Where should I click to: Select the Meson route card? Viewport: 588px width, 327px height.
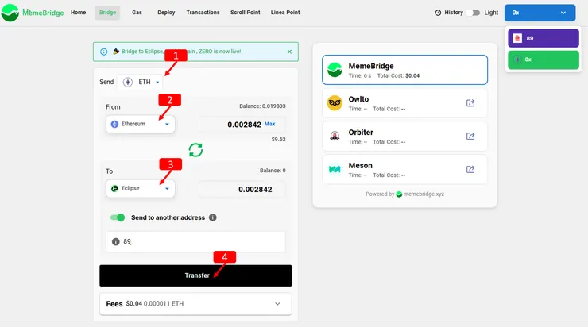(404, 170)
